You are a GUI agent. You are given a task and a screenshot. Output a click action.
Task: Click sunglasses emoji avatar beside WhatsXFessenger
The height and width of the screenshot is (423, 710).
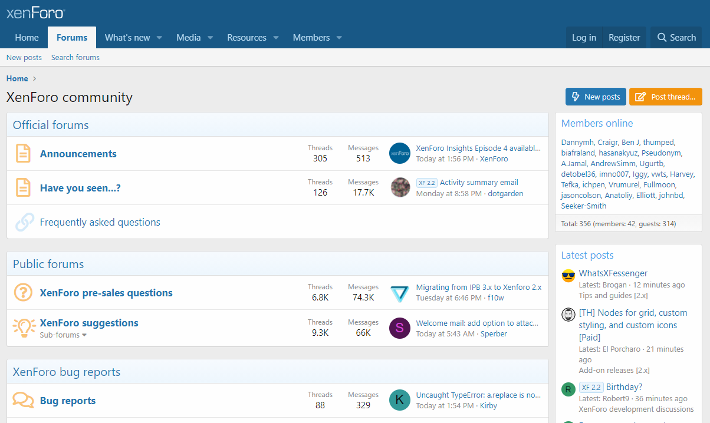[x=568, y=275]
